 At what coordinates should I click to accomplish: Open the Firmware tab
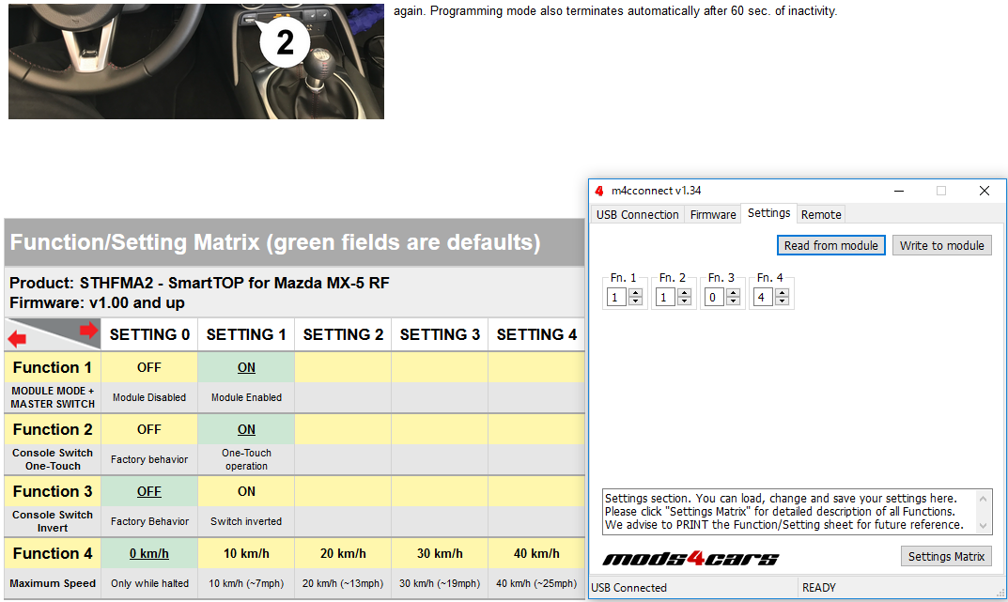pos(712,214)
